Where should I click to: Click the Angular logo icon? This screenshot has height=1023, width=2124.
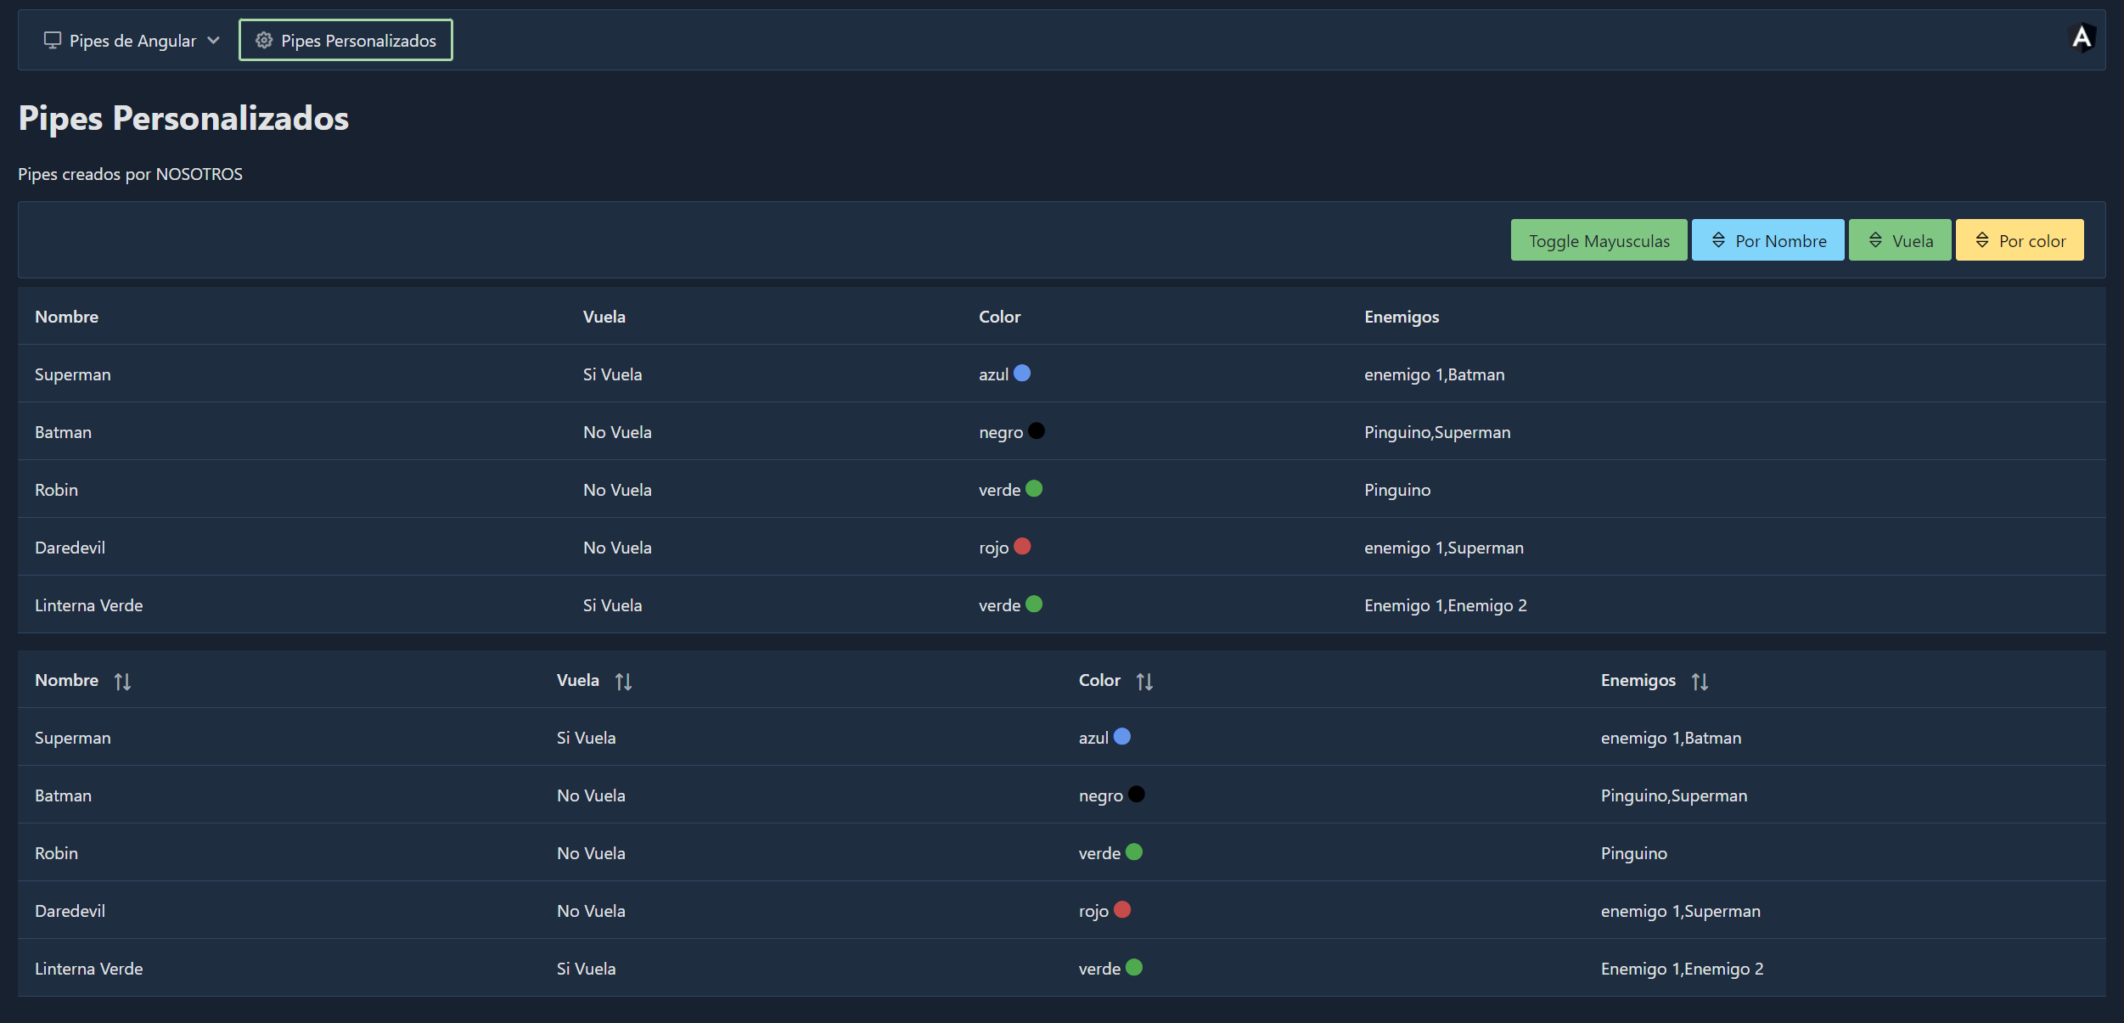(x=2082, y=38)
